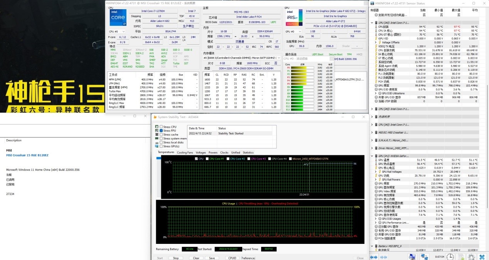Click the Save button in AIDA64
This screenshot has height=260, width=489.
212,258
